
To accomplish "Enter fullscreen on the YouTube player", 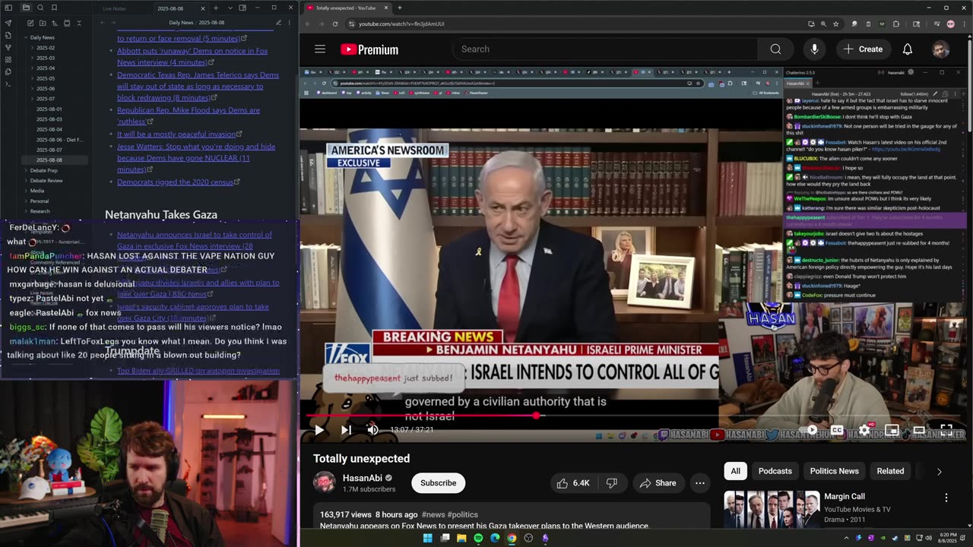I will (946, 430).
